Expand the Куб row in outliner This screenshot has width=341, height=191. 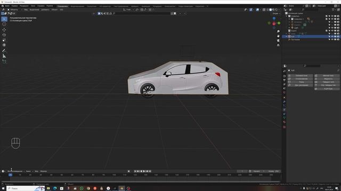pos(287,37)
